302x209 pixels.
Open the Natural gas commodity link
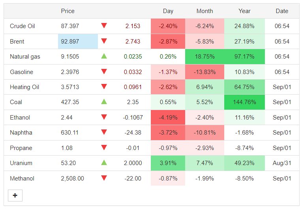pos(25,57)
